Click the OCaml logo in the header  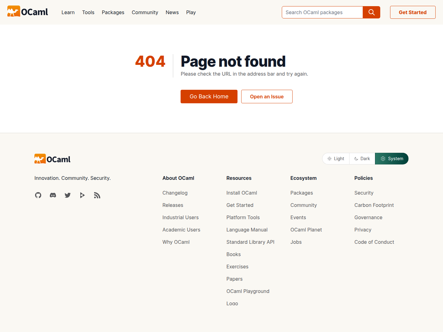tap(28, 12)
